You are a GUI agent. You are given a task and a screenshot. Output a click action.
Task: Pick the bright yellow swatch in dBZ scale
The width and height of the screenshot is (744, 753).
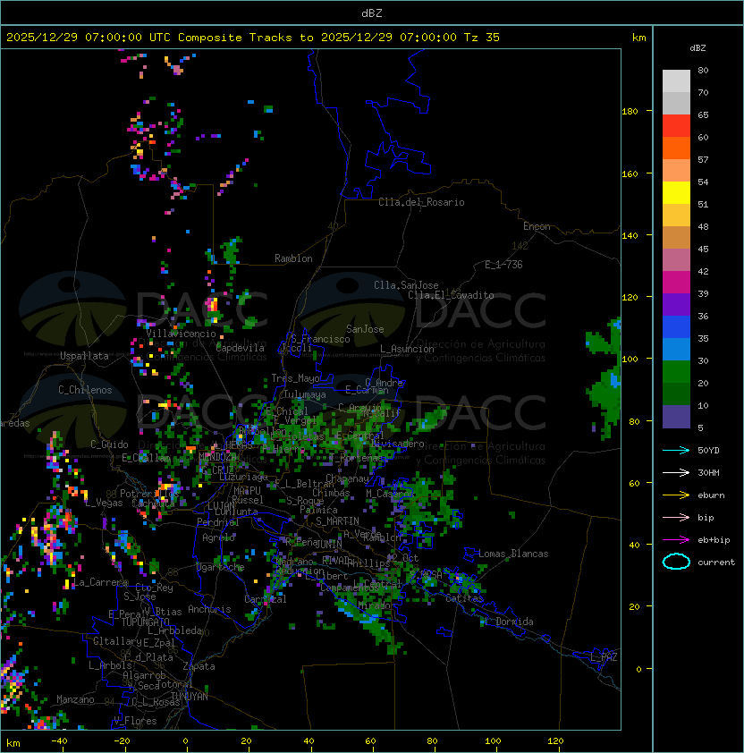coord(676,193)
